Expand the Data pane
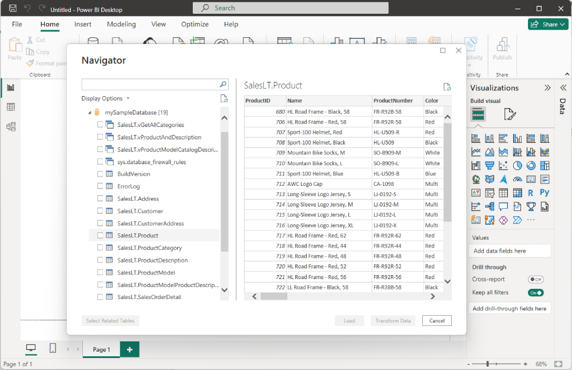The width and height of the screenshot is (572, 370). 563,87
